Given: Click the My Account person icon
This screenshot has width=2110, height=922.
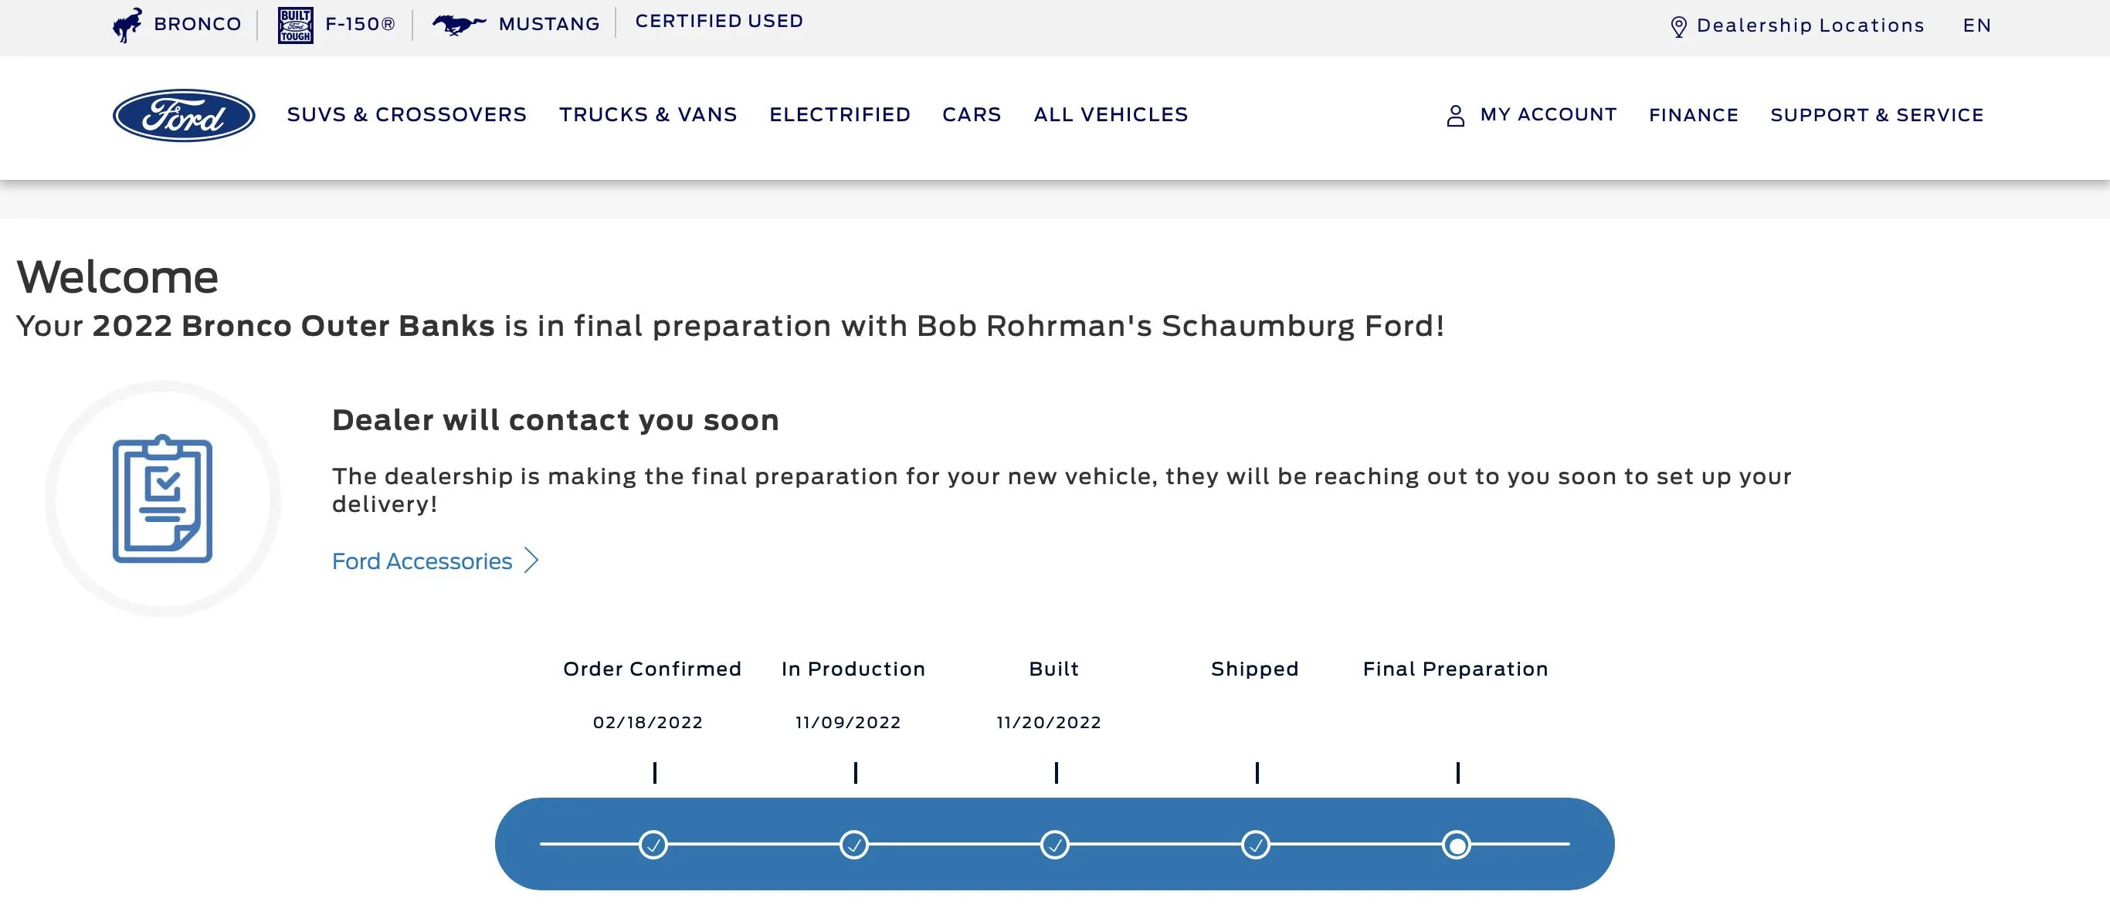Looking at the screenshot, I should tap(1456, 116).
